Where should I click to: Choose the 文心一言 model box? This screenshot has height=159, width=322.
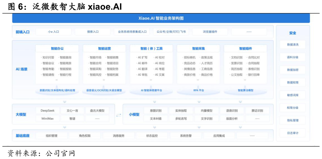72,111
